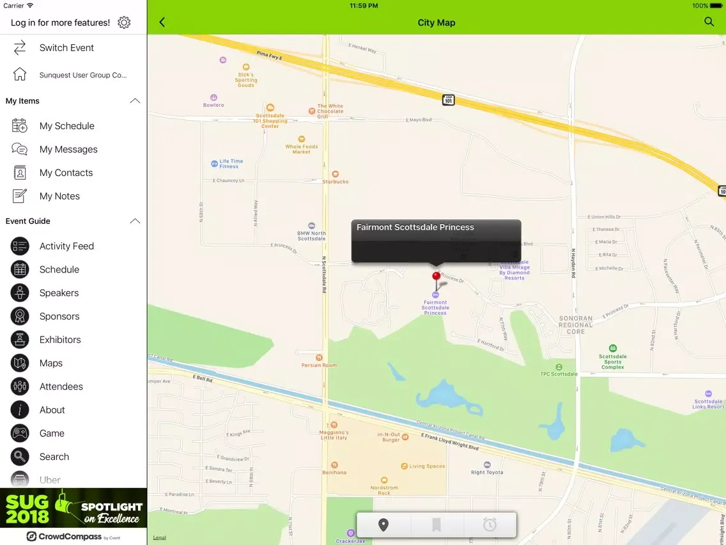
Task: Tap Maggiano's Little Italy marker
Action: click(334, 425)
